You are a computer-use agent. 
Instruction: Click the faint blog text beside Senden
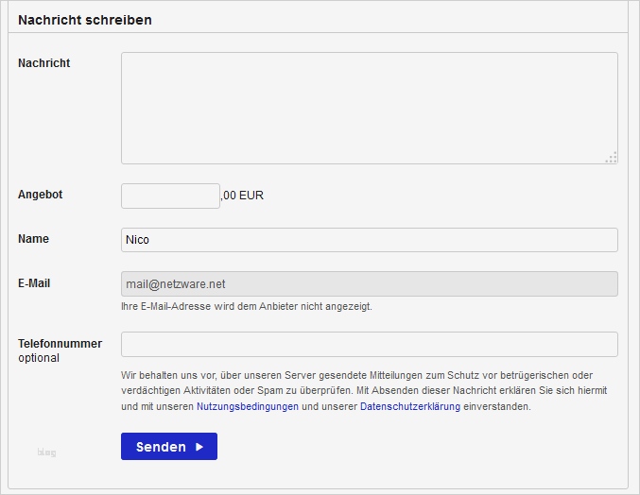point(47,453)
